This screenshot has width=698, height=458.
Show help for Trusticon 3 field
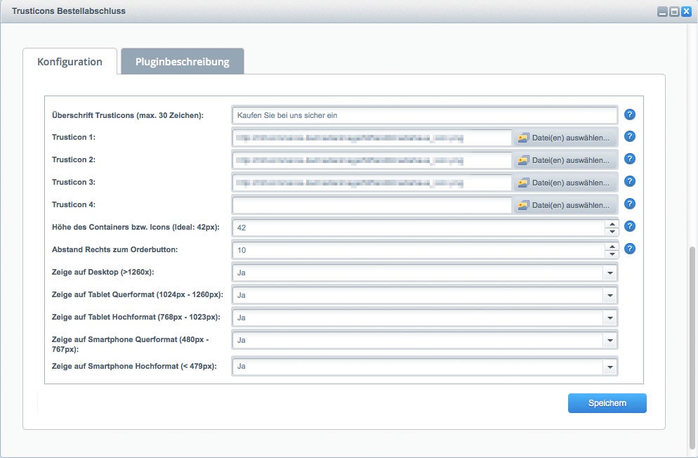point(630,181)
